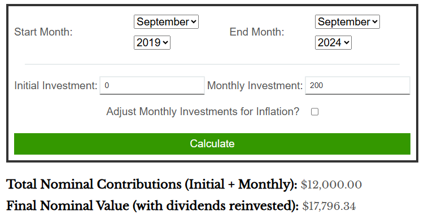The image size is (424, 215).
Task: Select the $12,000.00 total contributions value
Action: [331, 185]
